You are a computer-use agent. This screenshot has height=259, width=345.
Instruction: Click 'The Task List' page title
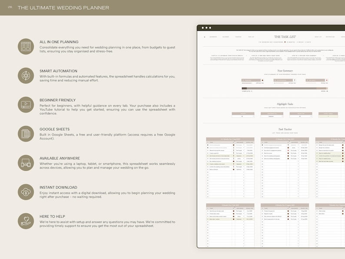pyautogui.click(x=285, y=37)
